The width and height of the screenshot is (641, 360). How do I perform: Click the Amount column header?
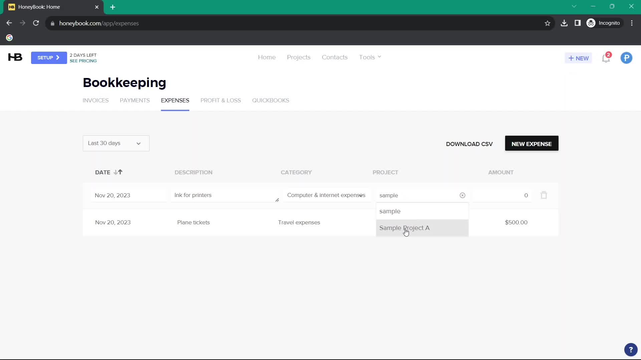(501, 172)
